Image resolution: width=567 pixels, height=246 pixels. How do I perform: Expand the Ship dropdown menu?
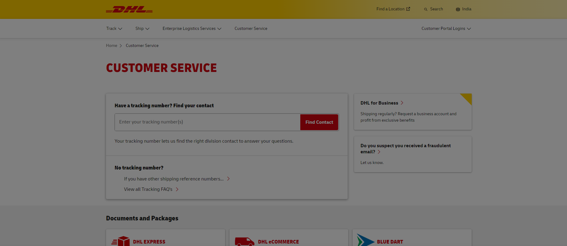pos(142,28)
